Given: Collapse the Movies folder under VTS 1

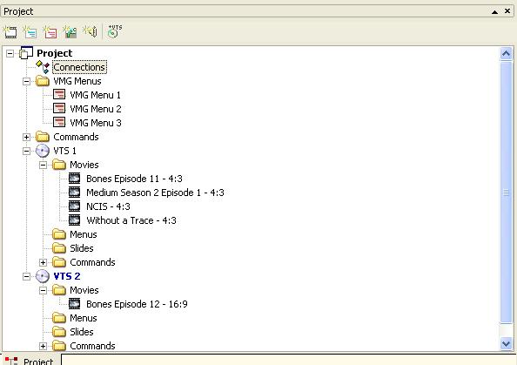Looking at the screenshot, I should click(43, 165).
